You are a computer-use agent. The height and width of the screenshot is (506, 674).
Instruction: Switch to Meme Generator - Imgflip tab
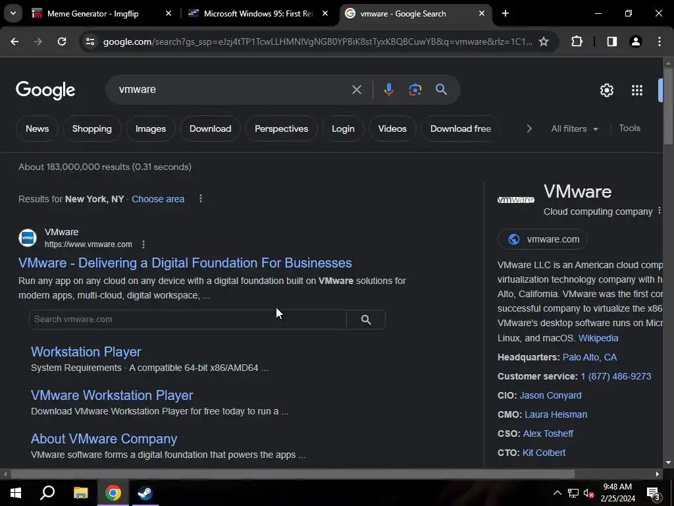[92, 14]
